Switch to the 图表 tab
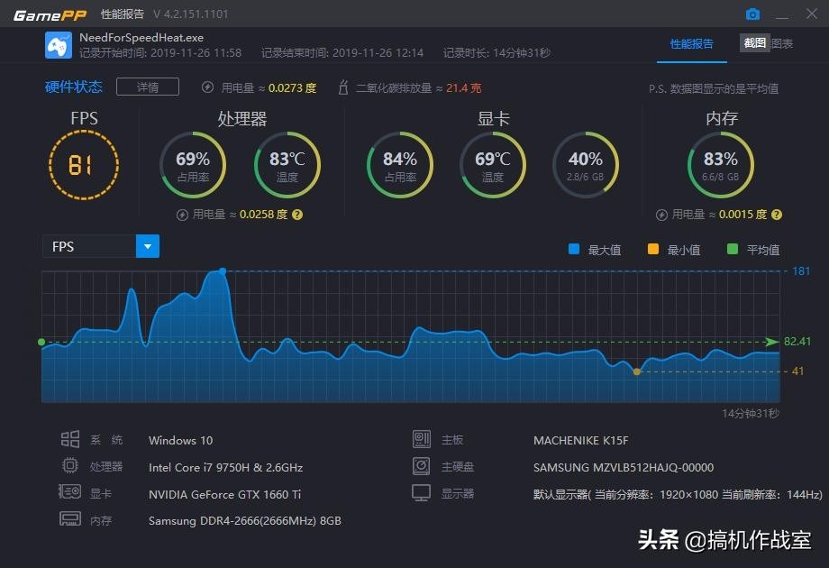829x568 pixels. (x=782, y=43)
